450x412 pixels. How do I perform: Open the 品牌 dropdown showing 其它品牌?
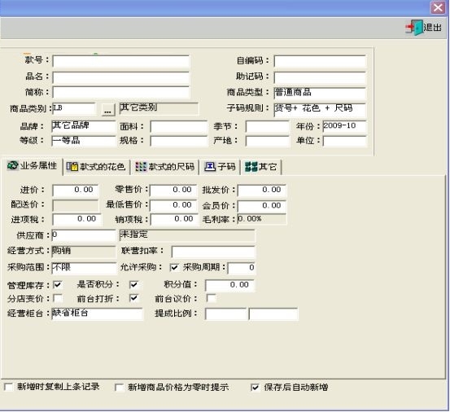pos(84,126)
